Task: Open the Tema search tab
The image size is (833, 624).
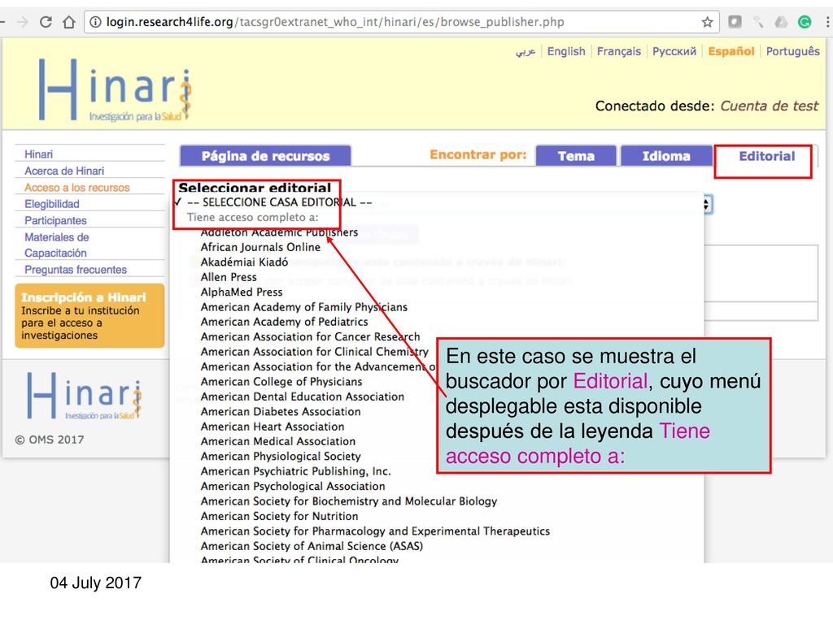Action: pyautogui.click(x=576, y=156)
